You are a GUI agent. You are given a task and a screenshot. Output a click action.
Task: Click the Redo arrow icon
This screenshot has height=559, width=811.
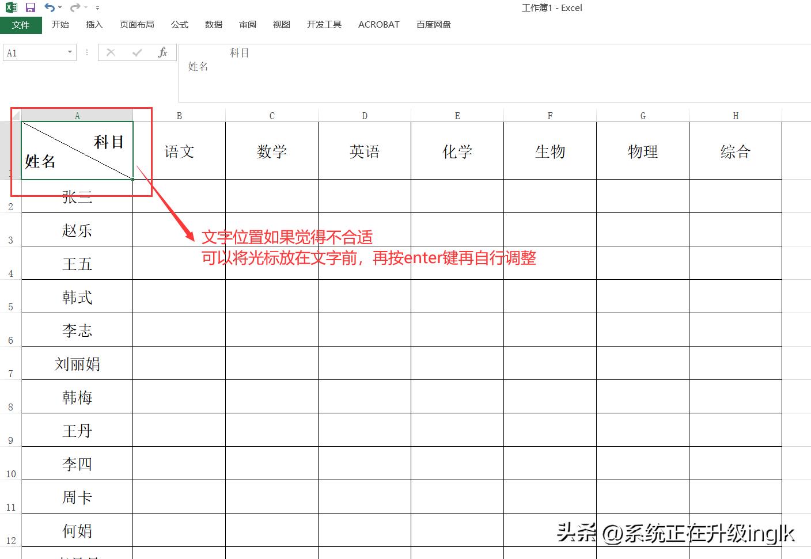(x=75, y=7)
